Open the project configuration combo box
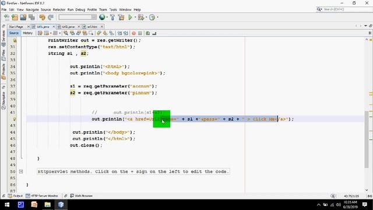This screenshot has height=210, width=373. [78, 17]
